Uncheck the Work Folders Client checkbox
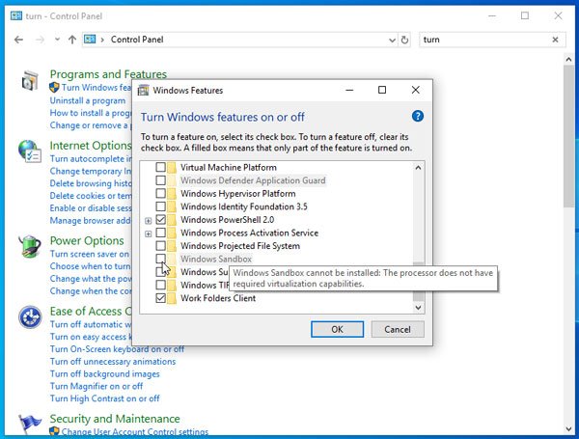The width and height of the screenshot is (579, 439). [160, 299]
